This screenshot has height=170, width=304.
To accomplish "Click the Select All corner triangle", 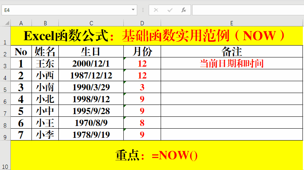I will coord(7,23).
